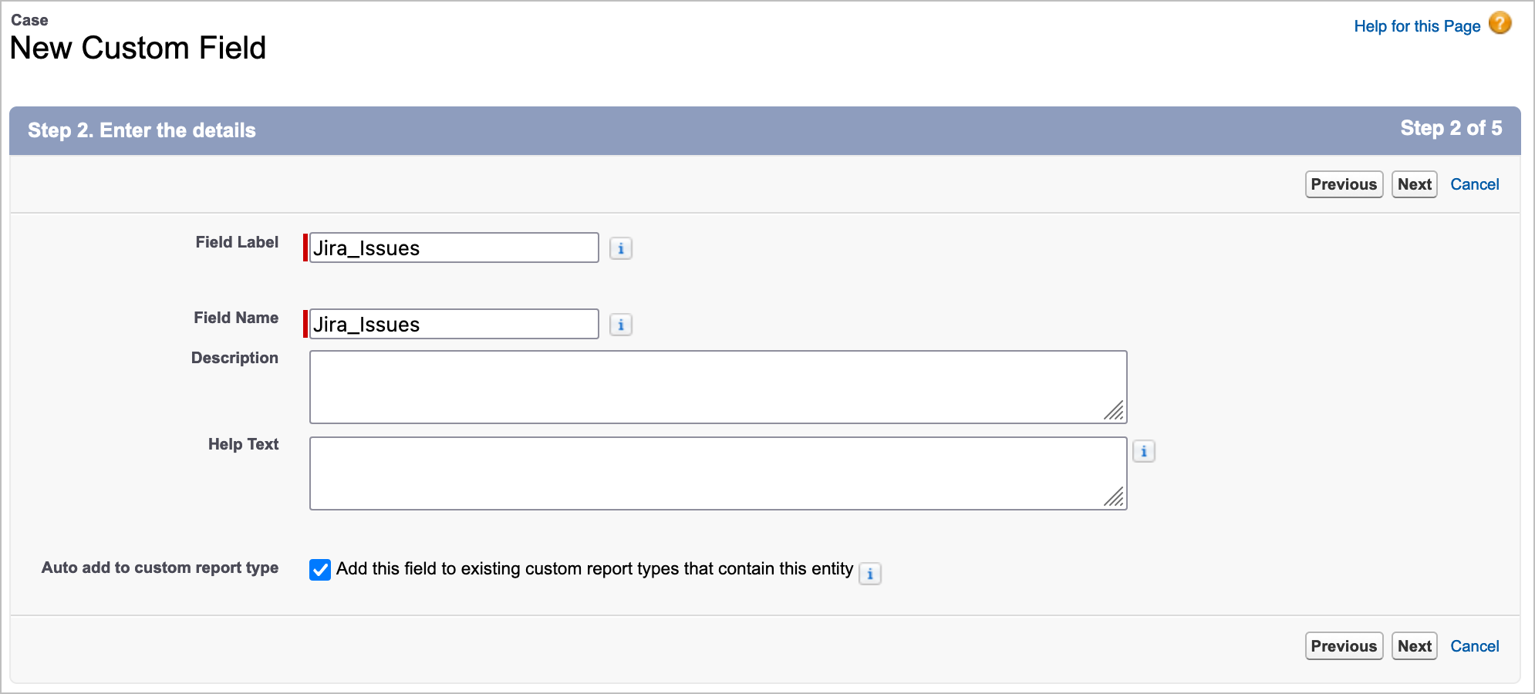
Task: Open the orange help question mark icon
Action: click(1500, 24)
